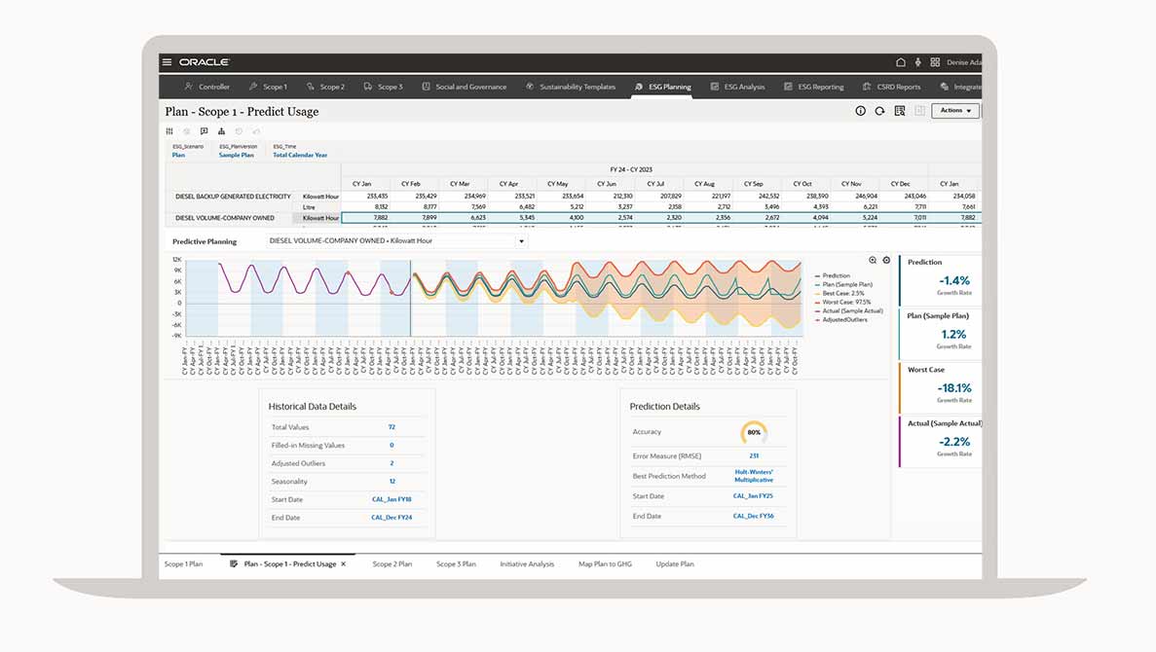1156x652 pixels.
Task: Toggle Prediction series in chart legend
Action: tap(836, 275)
